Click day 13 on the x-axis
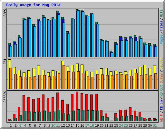Viewport: 165px width, 129px height. click(68, 125)
